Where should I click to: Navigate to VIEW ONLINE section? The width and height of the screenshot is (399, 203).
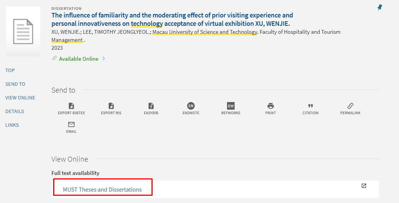point(20,98)
